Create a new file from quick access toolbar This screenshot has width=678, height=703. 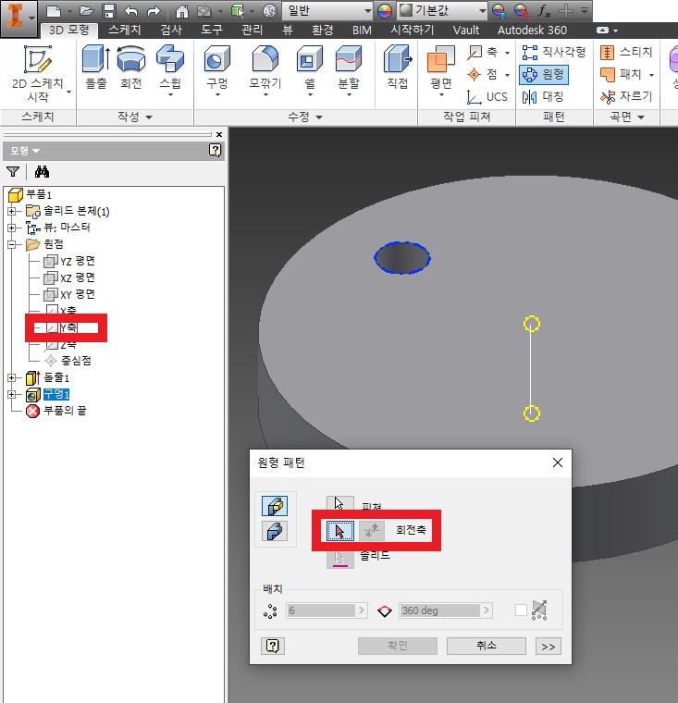click(x=54, y=11)
